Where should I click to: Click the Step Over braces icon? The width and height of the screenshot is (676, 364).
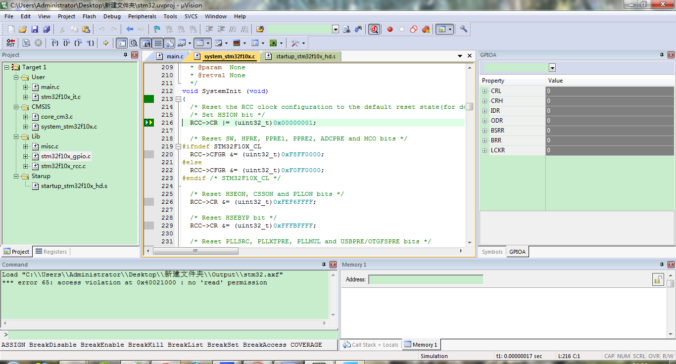[67, 43]
